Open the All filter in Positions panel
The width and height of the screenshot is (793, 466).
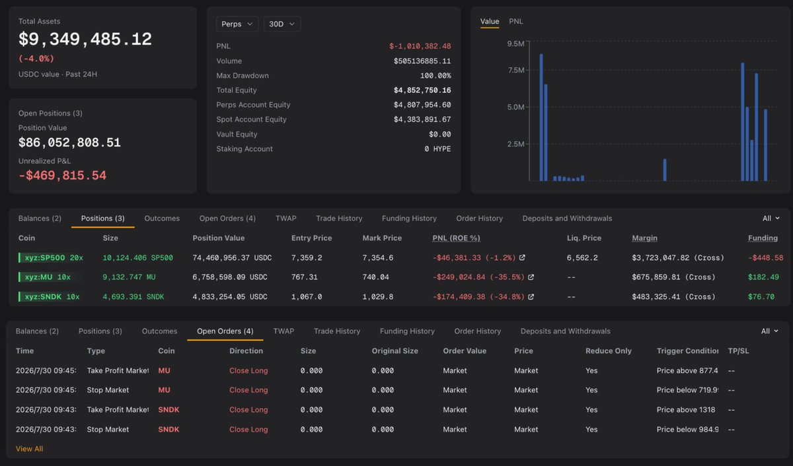[x=771, y=218]
